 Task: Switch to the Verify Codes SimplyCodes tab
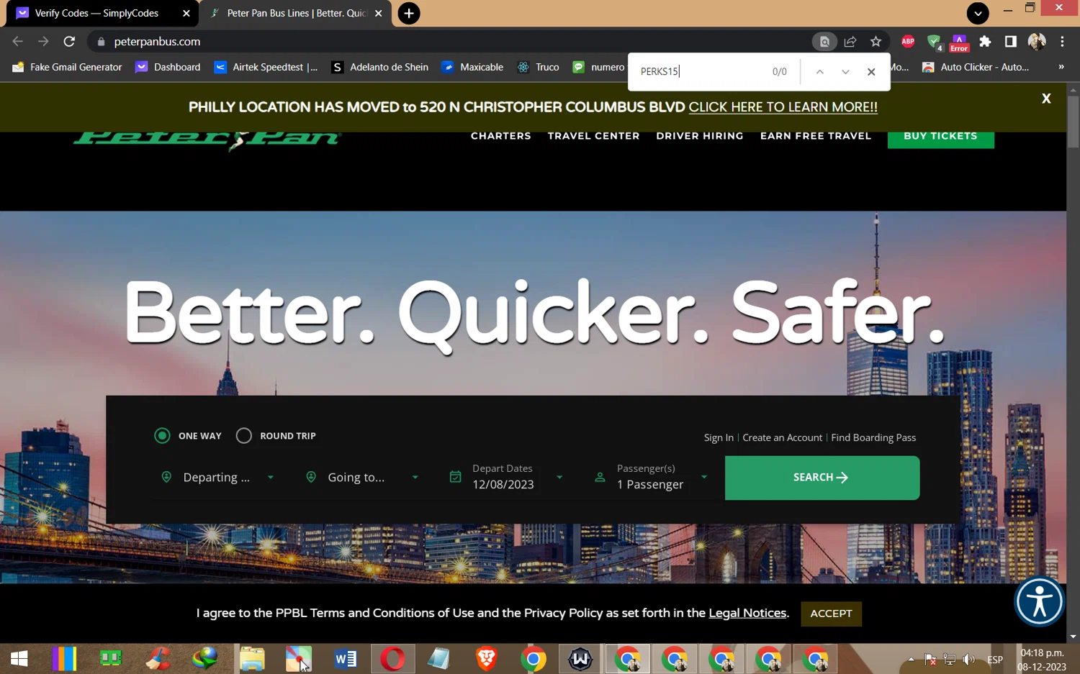(x=96, y=13)
